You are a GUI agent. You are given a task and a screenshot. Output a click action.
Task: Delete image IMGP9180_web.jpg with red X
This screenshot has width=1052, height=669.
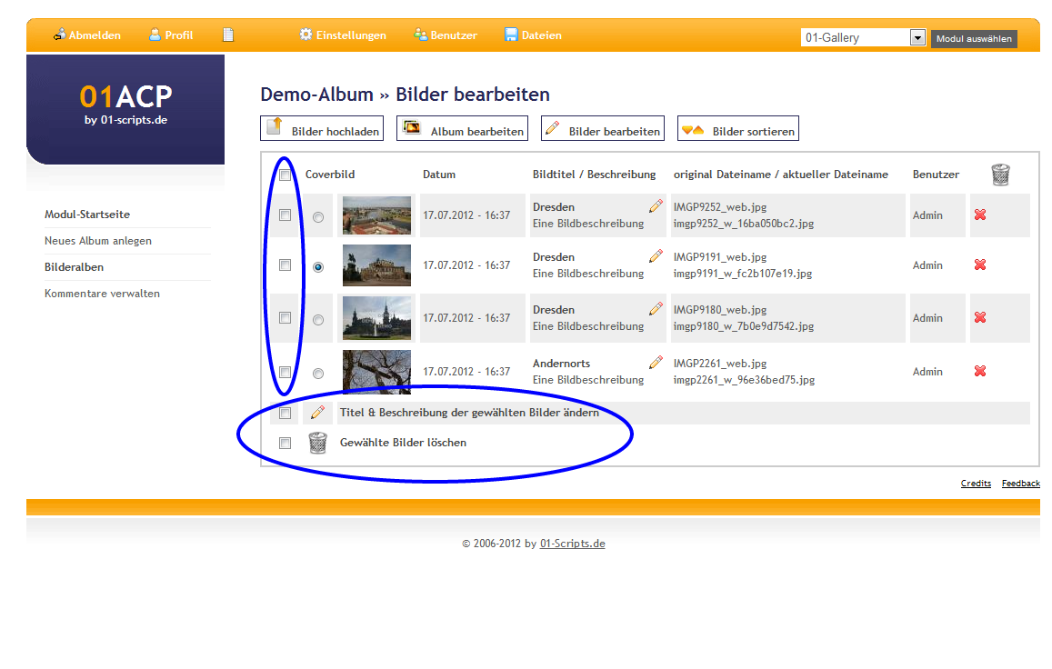tap(980, 317)
